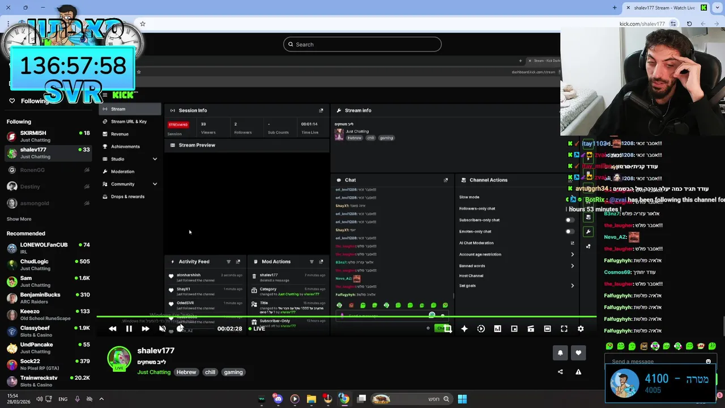This screenshot has width=725, height=408.
Task: Open the Windows Start menu
Action: (x=462, y=399)
